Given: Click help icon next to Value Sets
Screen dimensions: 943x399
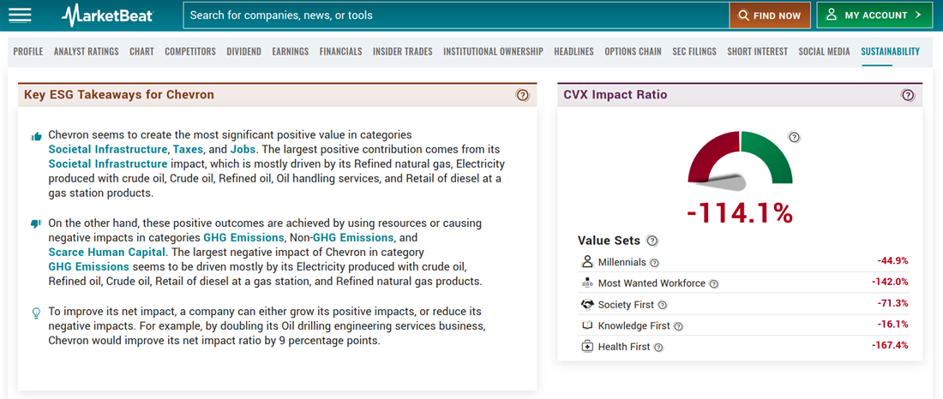Looking at the screenshot, I should coord(652,241).
